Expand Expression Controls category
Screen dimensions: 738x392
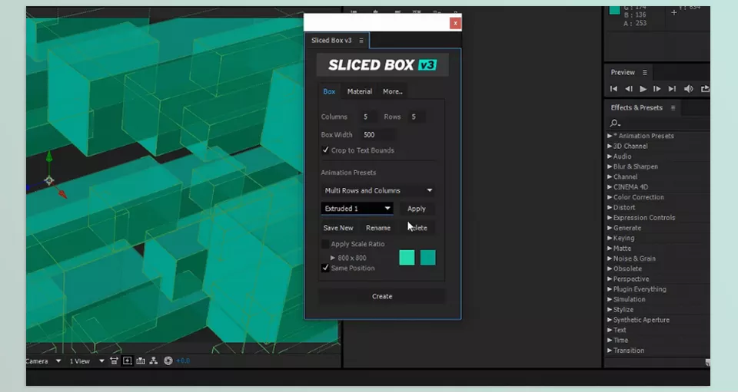(610, 217)
